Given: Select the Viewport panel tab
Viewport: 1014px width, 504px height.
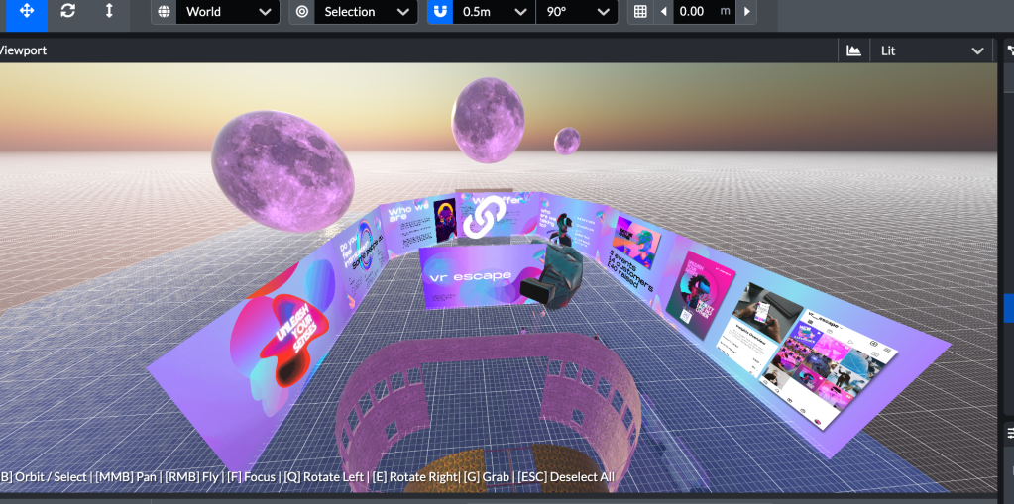Looking at the screenshot, I should [24, 50].
